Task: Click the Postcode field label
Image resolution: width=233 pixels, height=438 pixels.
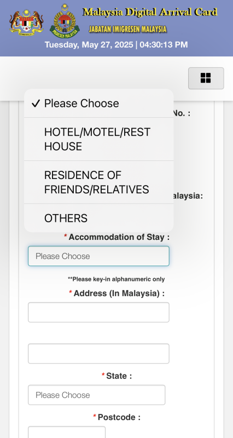Action: pos(119,417)
